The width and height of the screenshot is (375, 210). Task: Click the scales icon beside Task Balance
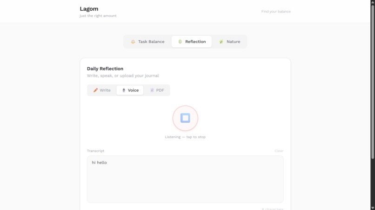tap(133, 42)
